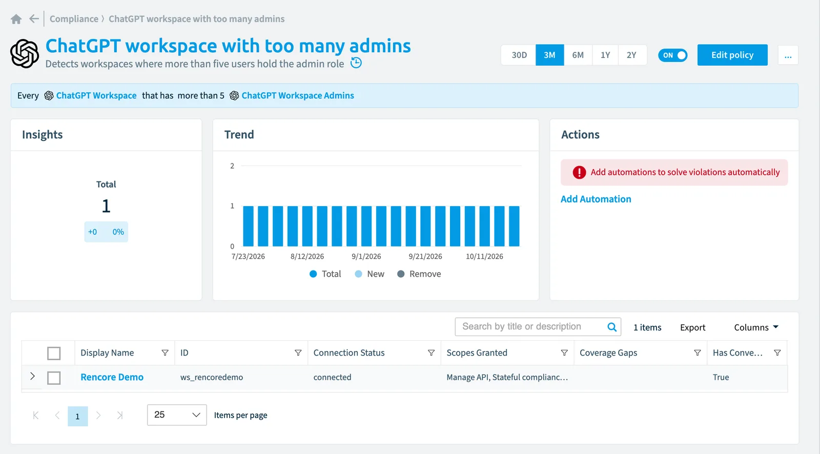Click page number 1 button

click(78, 416)
